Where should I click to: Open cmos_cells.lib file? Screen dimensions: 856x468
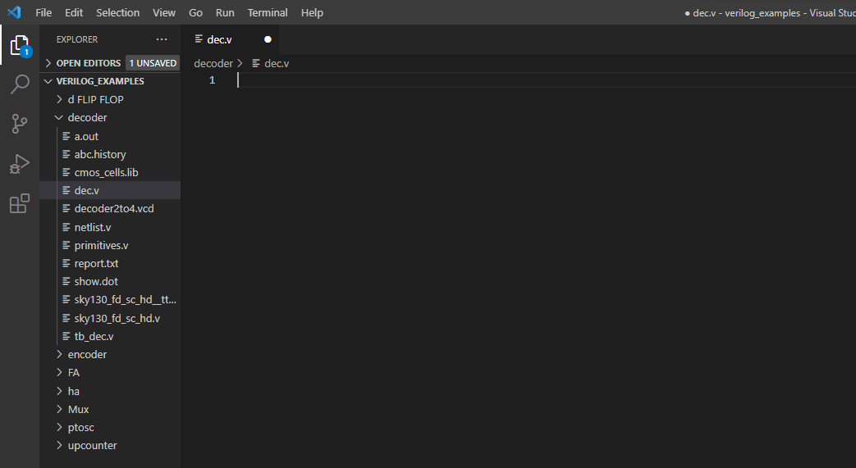[107, 172]
